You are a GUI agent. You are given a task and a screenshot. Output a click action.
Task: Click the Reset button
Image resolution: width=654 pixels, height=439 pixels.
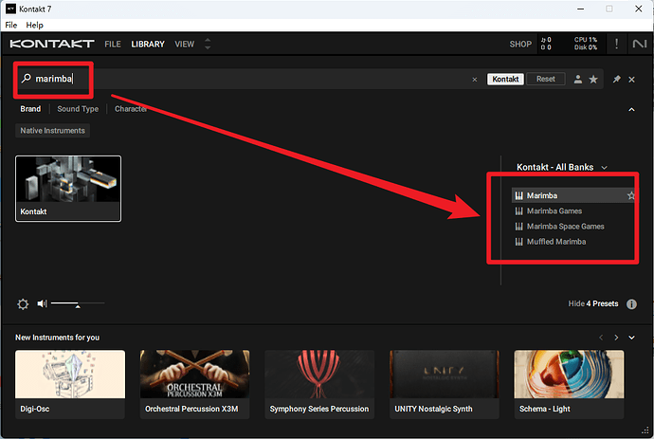(546, 79)
